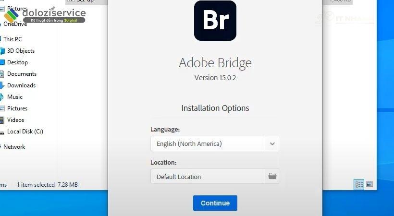The image size is (394, 216).
Task: Switch to the Large icons view icon
Action: pyautogui.click(x=369, y=184)
